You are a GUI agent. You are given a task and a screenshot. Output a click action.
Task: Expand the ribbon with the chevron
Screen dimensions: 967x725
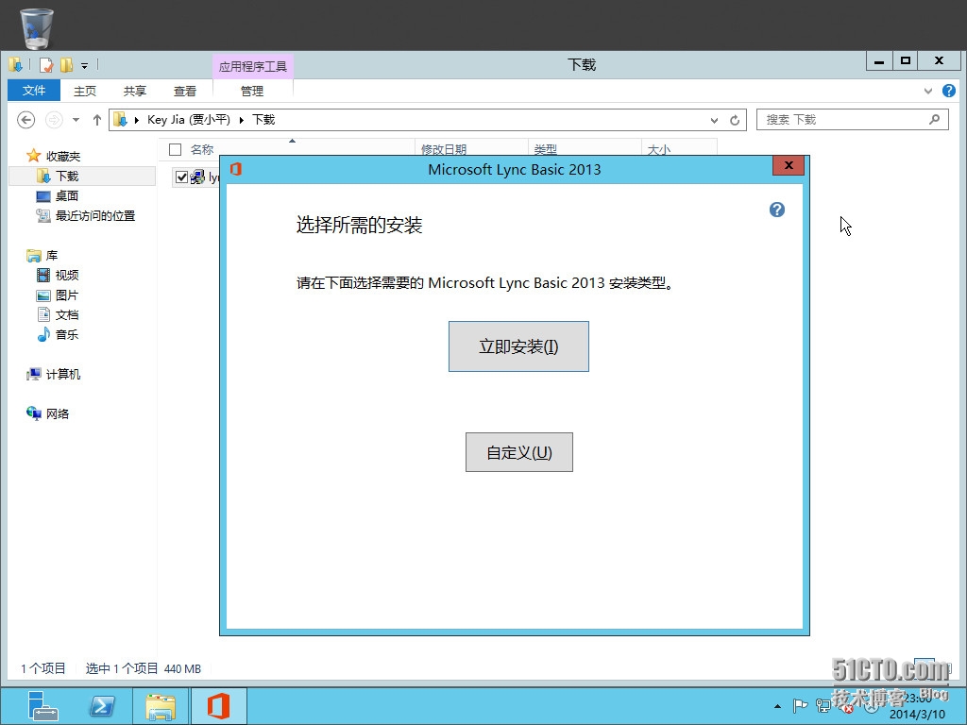(x=928, y=92)
